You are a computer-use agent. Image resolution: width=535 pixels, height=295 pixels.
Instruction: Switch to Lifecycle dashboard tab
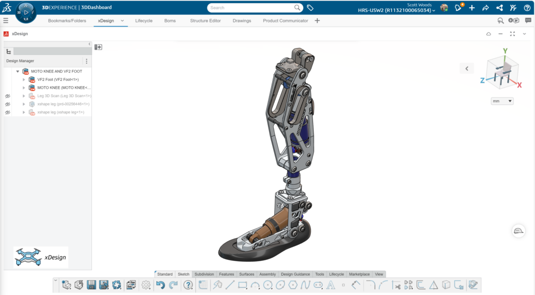(144, 21)
